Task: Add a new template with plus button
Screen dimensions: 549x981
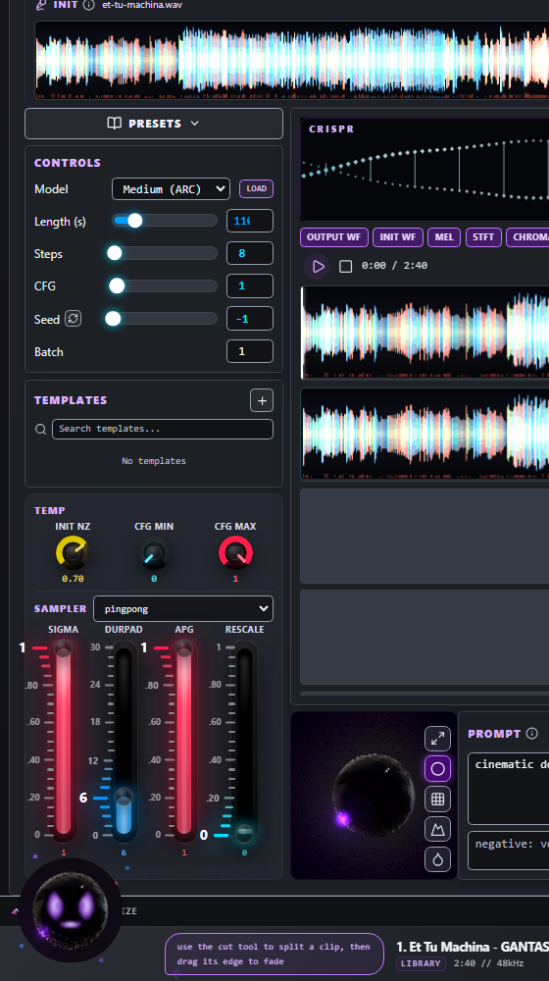Action: point(262,400)
